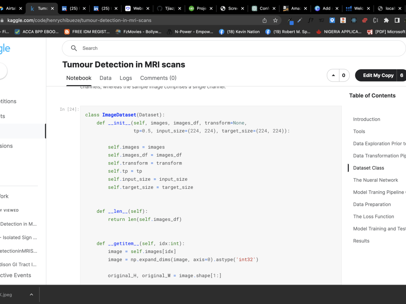Jump to Data Exploration Prior section
The width and height of the screenshot is (406, 304).
click(379, 144)
